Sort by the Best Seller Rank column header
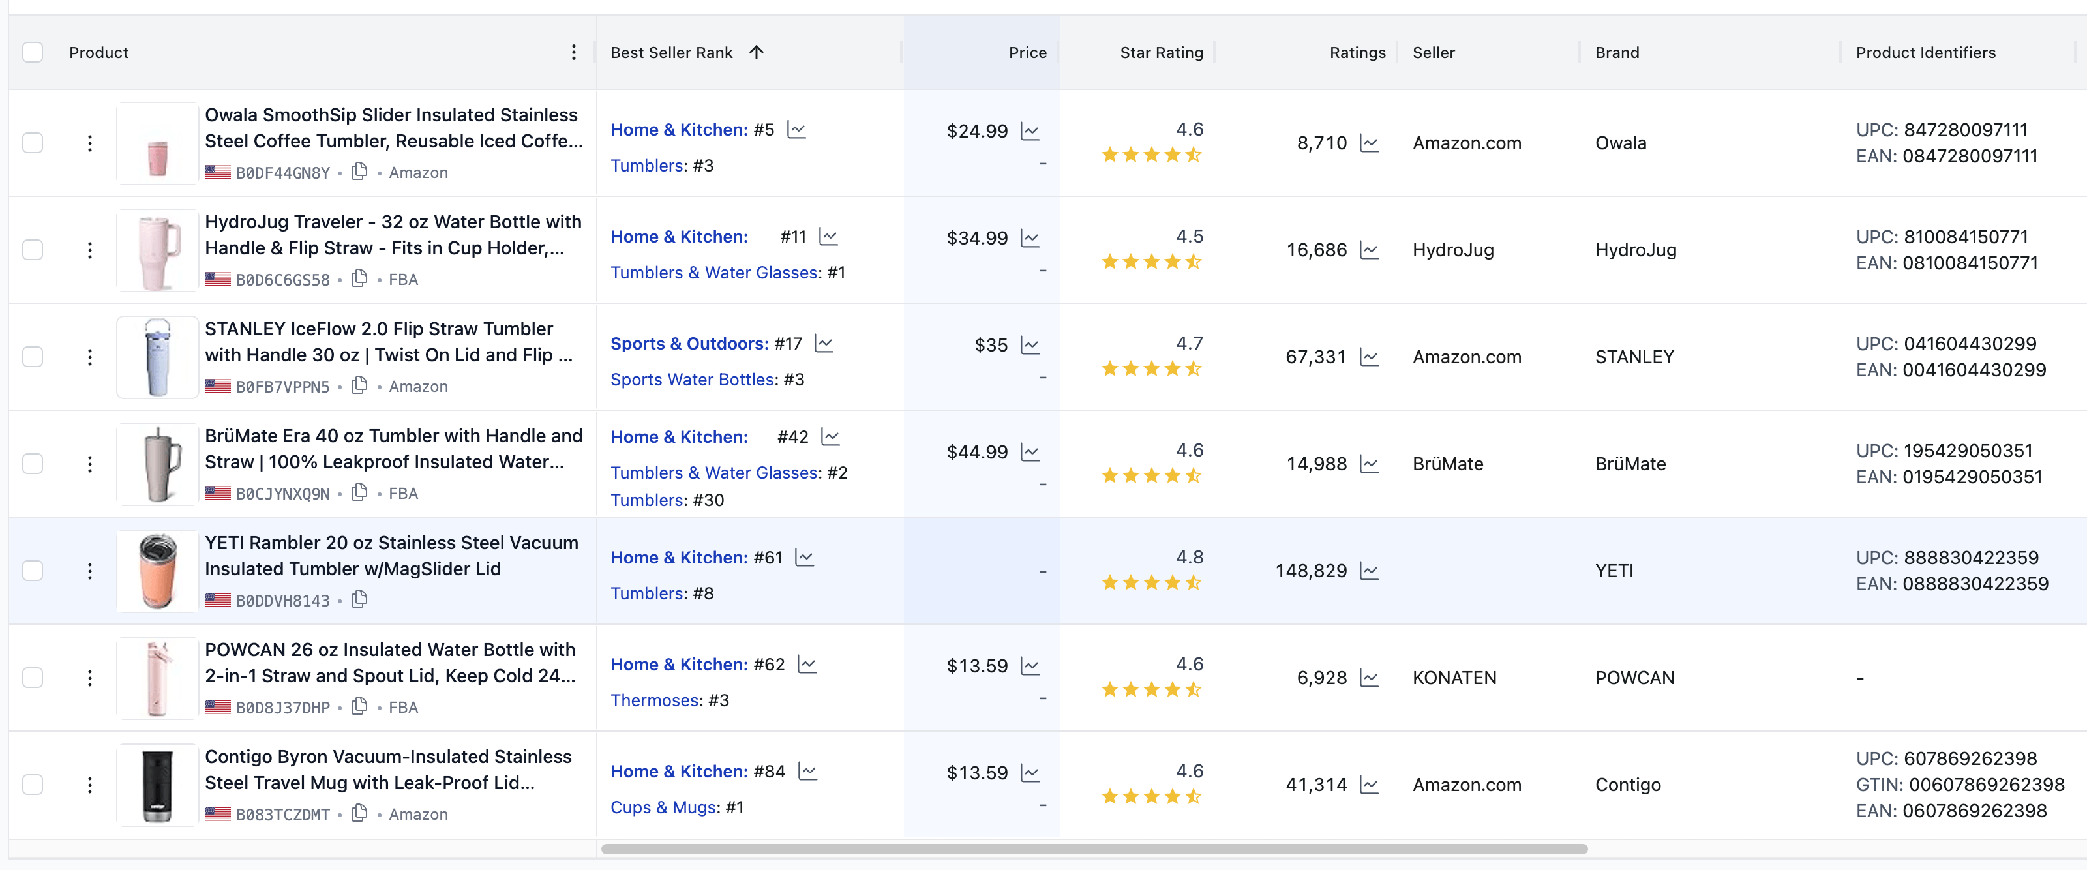The image size is (2087, 870). [x=671, y=52]
